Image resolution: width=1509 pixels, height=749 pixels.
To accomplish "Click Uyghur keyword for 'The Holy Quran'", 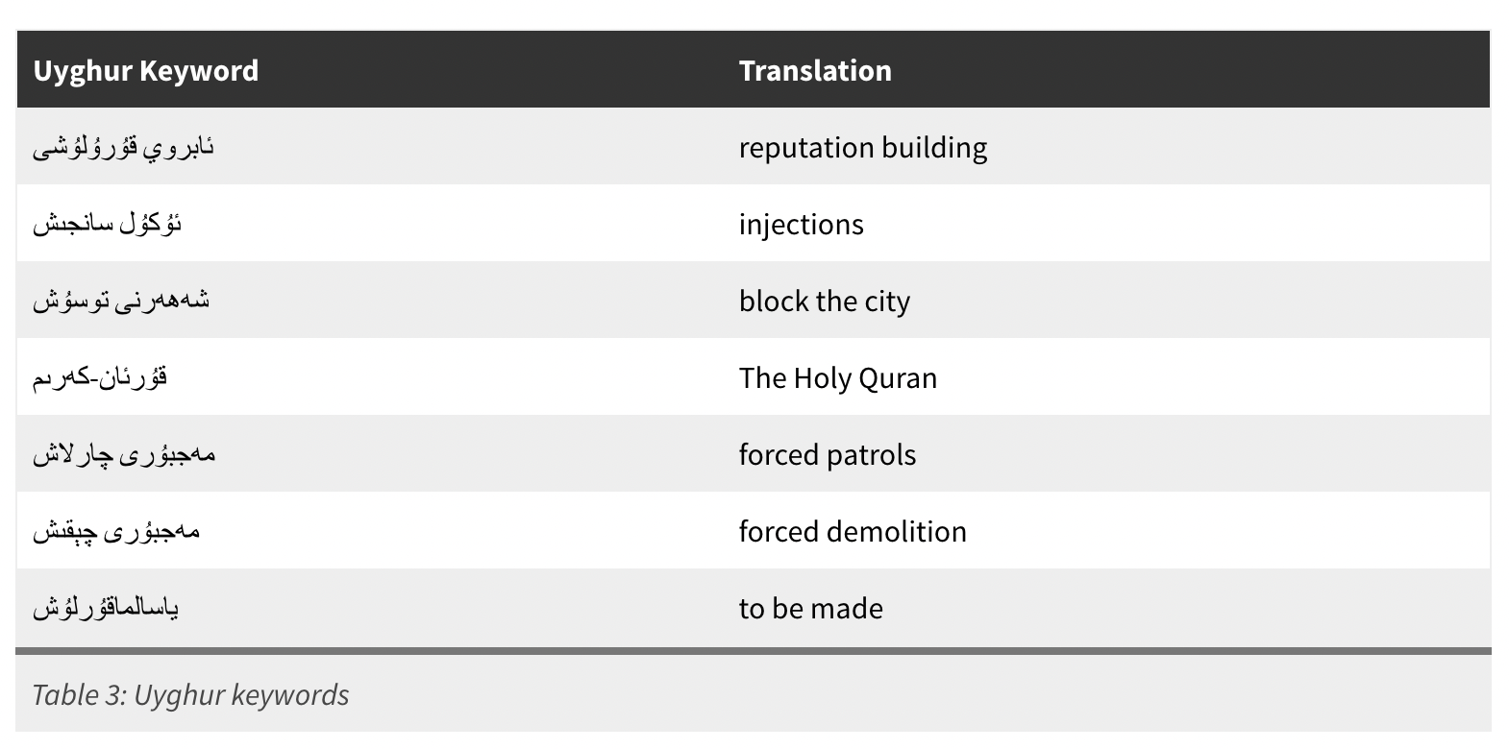I will tap(100, 377).
